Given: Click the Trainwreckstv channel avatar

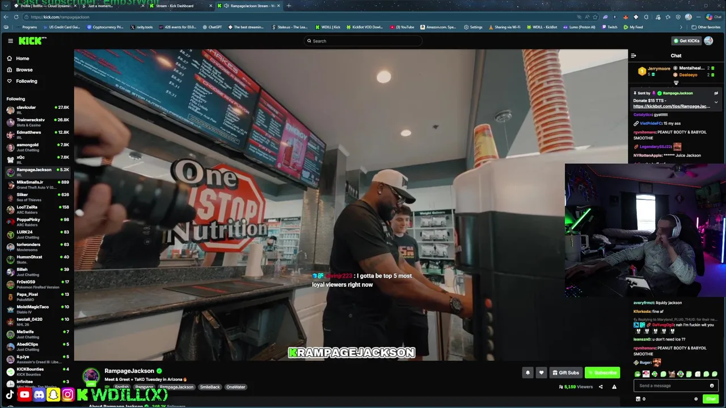Looking at the screenshot, I should pyautogui.click(x=10, y=122).
